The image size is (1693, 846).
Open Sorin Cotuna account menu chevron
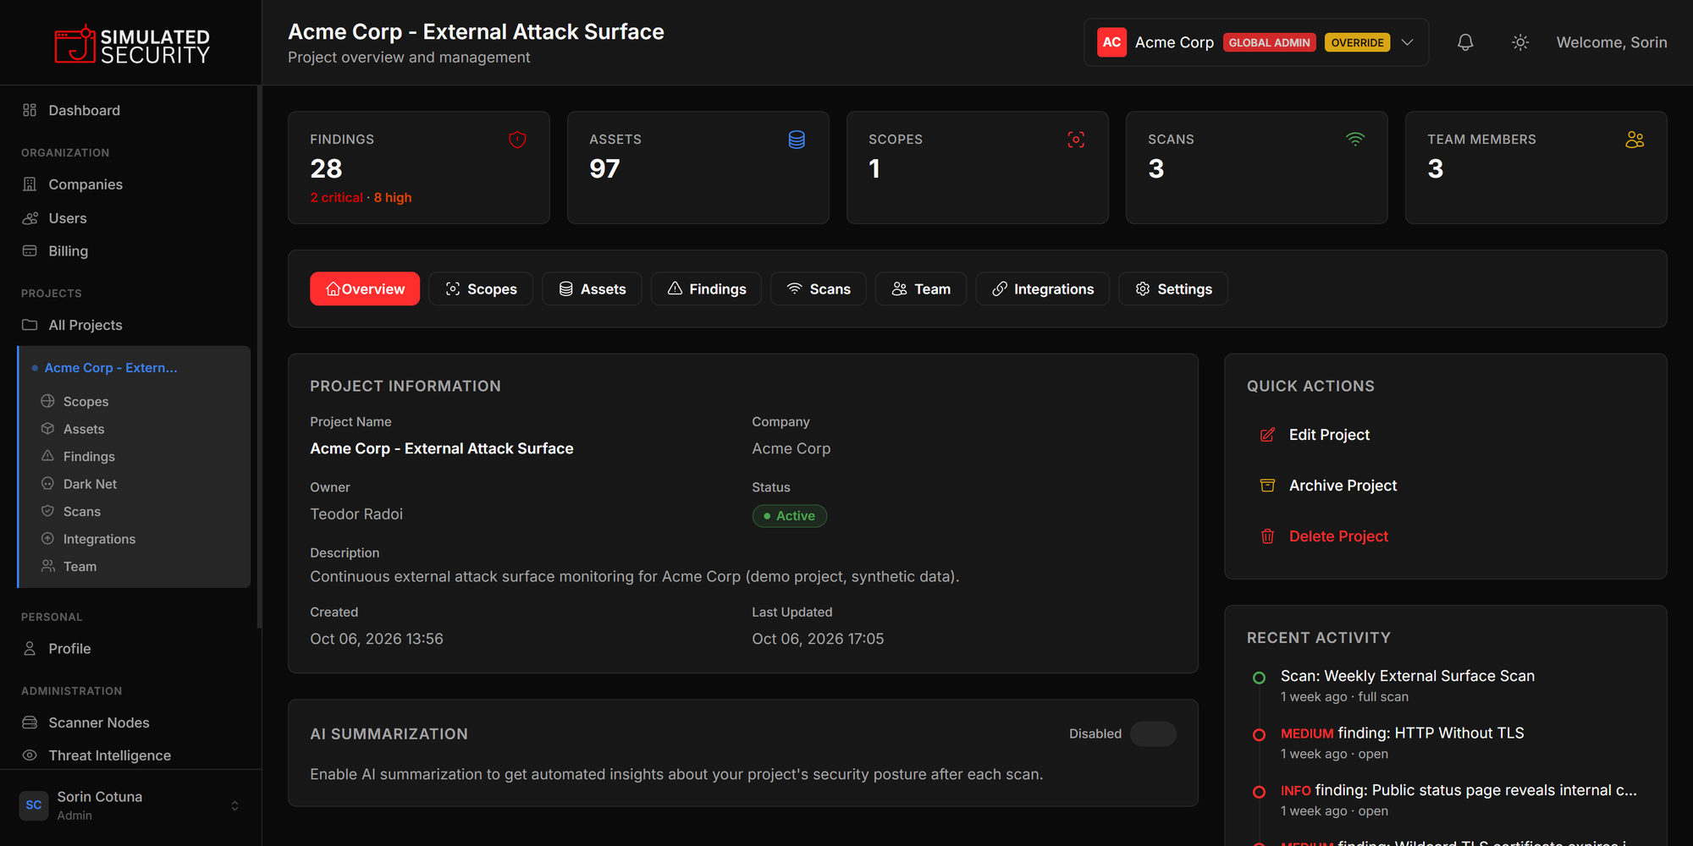(234, 806)
